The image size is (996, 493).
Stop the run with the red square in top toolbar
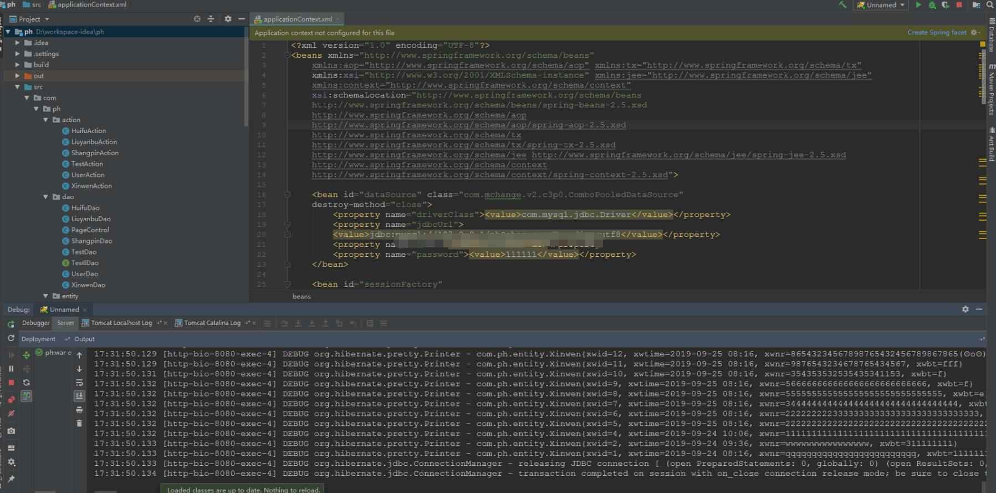959,4
